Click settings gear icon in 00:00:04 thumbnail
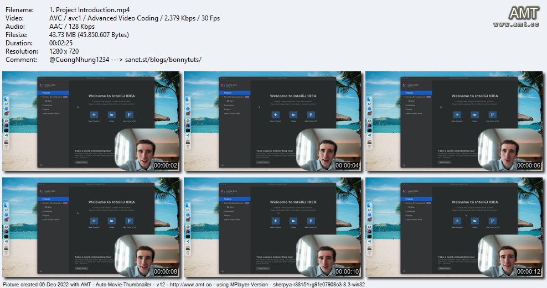This screenshot has height=288, width=547. (223, 165)
